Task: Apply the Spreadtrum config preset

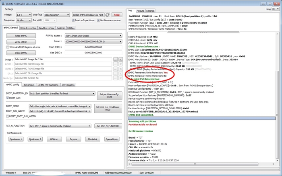Action: 112,139
